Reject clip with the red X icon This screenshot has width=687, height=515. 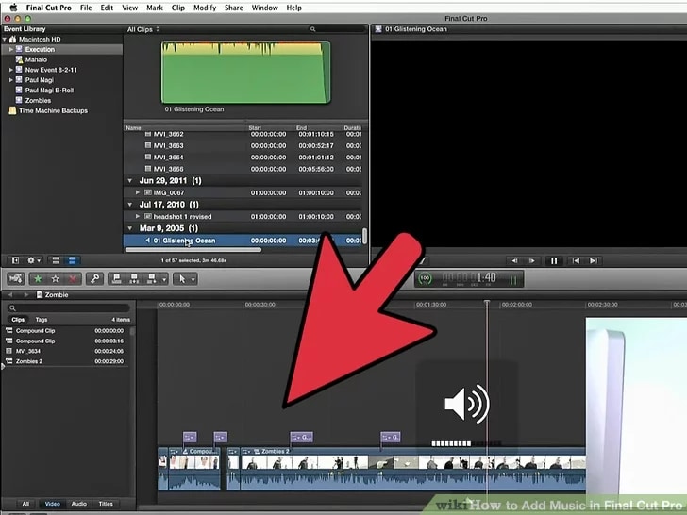click(73, 278)
